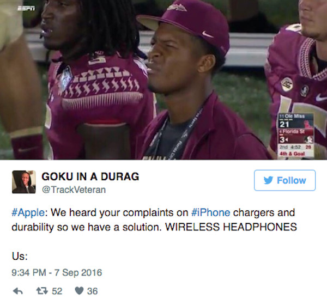Click the WIRELESS HEADPHONES text in the tweet
This screenshot has width=327, height=305.
click(x=231, y=227)
